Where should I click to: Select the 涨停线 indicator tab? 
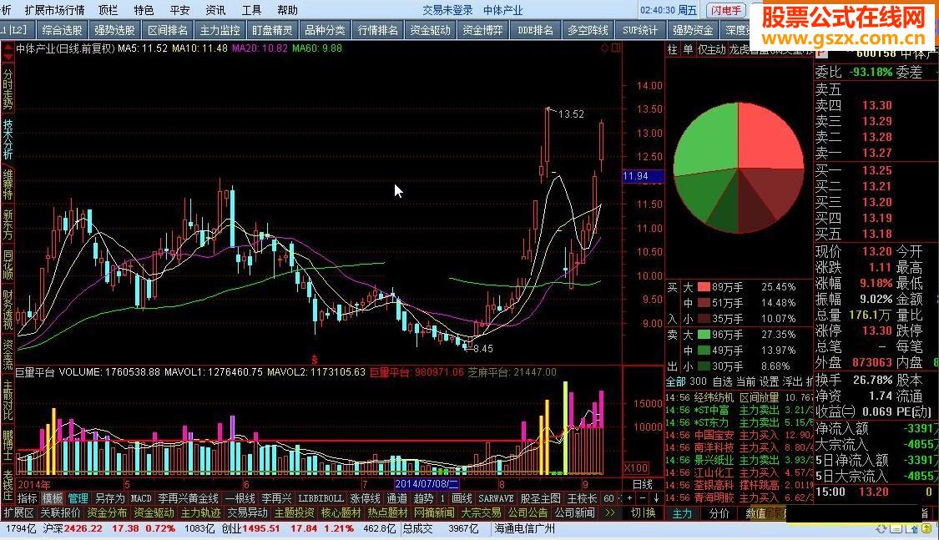[365, 498]
